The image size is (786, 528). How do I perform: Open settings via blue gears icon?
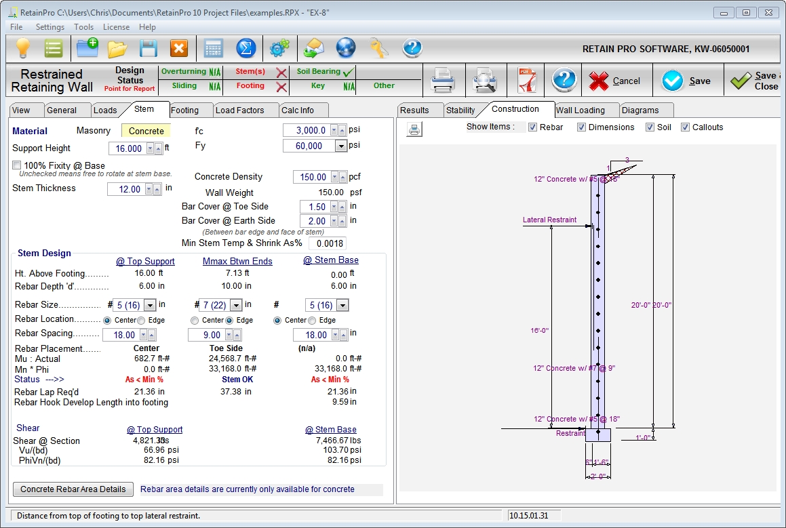[279, 48]
